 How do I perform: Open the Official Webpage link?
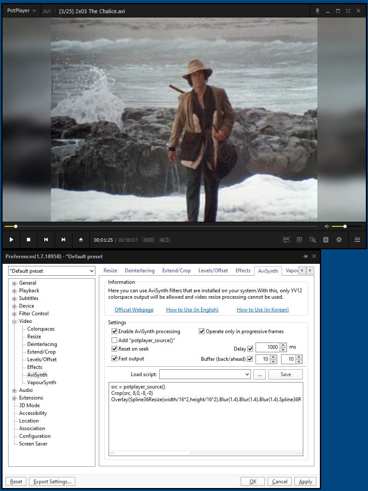point(134,310)
